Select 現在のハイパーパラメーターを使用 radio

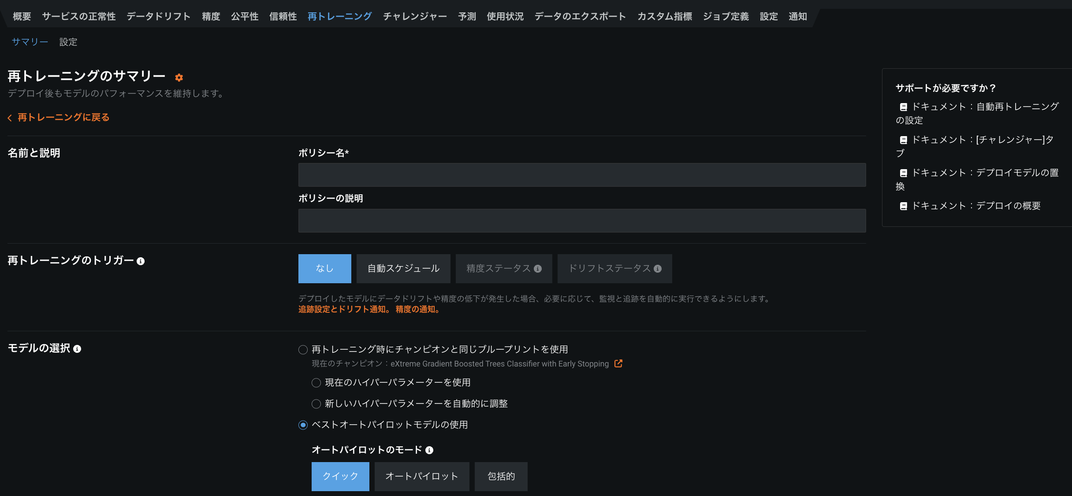pyautogui.click(x=316, y=383)
